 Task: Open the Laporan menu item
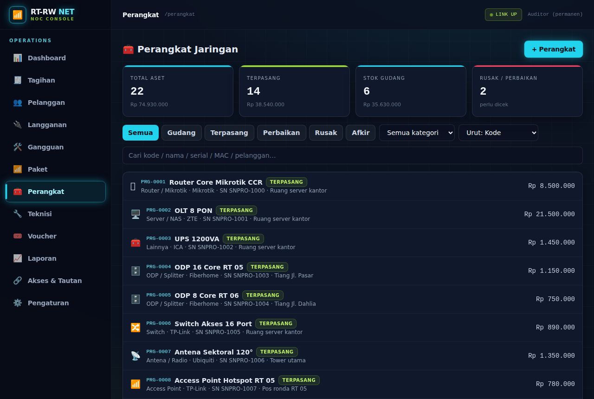pyautogui.click(x=56, y=258)
